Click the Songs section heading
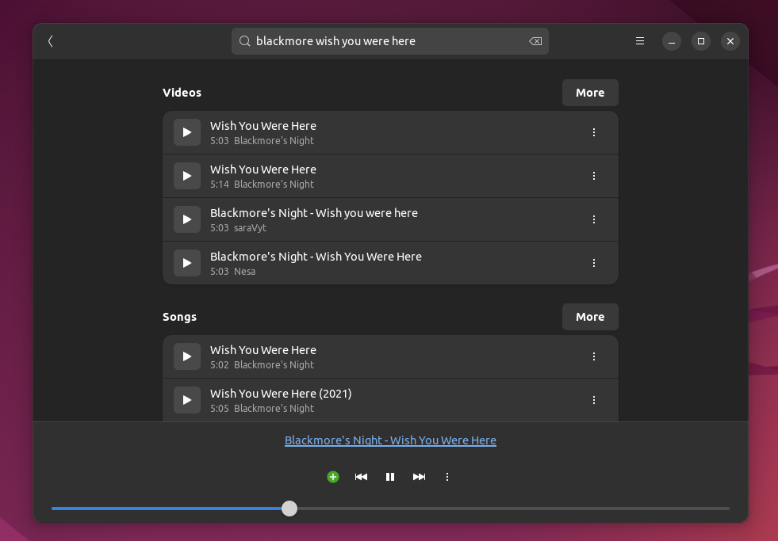778x541 pixels. [x=179, y=317]
